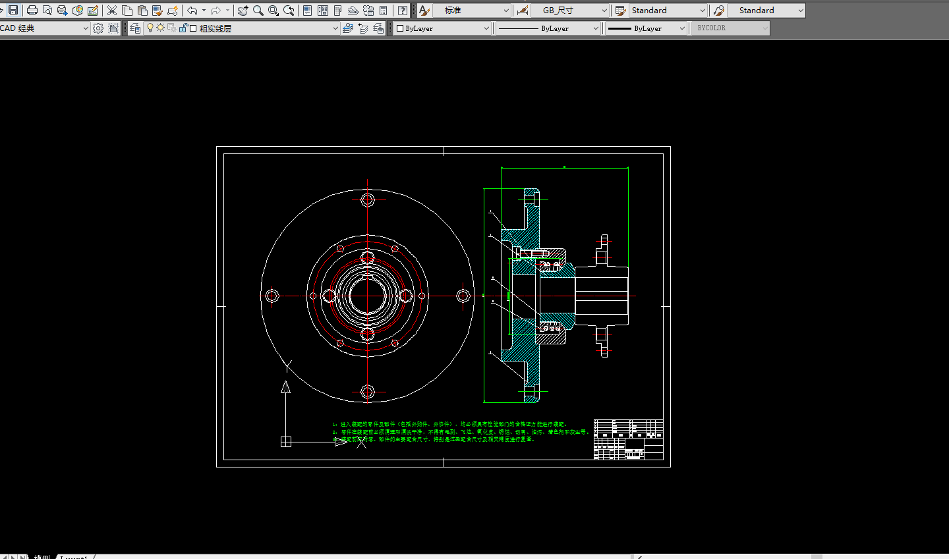This screenshot has height=559, width=949.
Task: Open the Dimension Style manager icon
Action: tap(523, 11)
